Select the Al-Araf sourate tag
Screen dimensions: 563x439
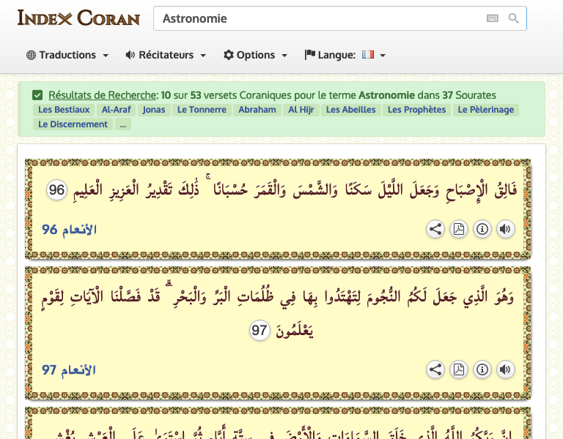[x=116, y=110]
